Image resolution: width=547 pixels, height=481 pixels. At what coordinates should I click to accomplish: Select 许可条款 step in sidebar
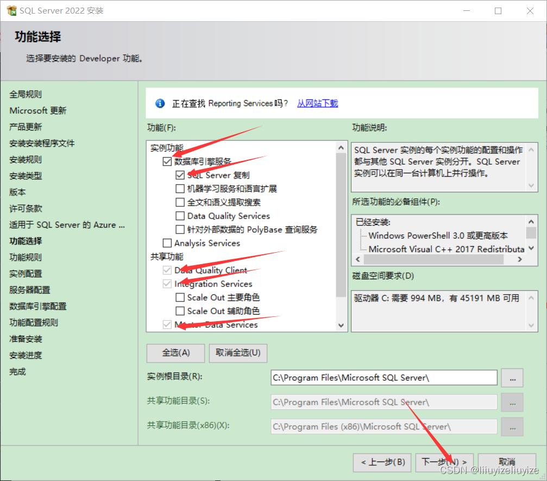click(26, 208)
